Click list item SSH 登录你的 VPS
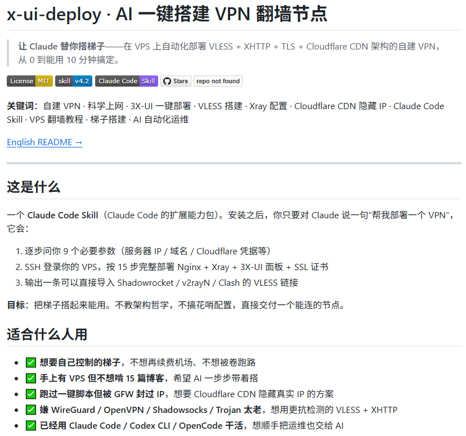 click(177, 267)
